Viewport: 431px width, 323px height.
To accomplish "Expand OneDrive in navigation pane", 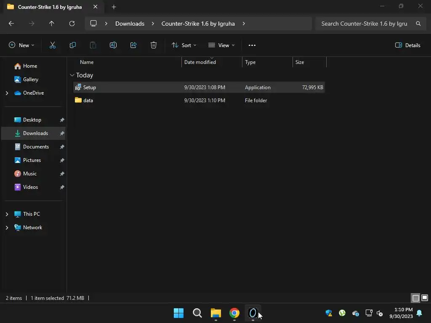I will 7,93.
